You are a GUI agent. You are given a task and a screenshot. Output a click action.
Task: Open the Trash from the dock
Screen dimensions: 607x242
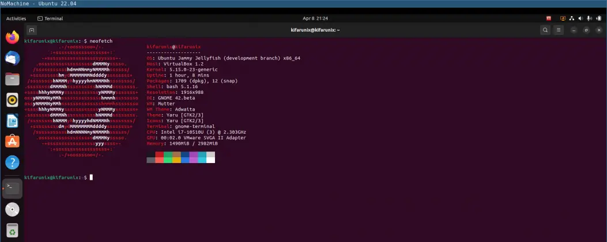(12, 230)
